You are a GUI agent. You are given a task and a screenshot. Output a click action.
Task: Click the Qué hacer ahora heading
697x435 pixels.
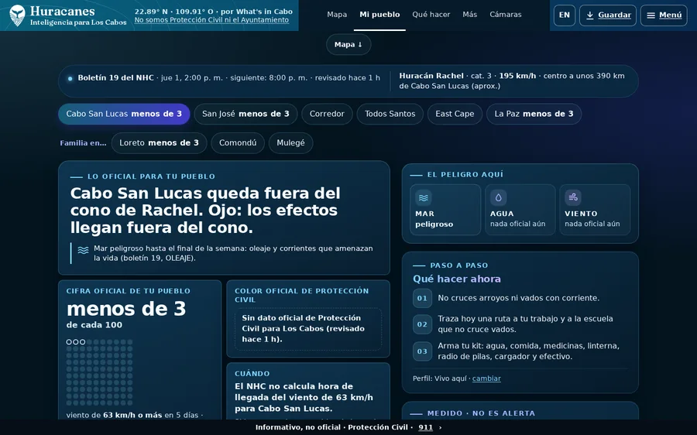(x=456, y=279)
